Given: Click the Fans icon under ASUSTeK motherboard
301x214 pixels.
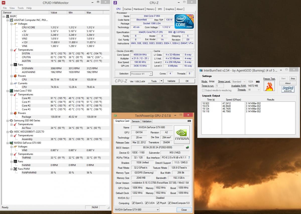Looking at the screenshot, I should [x=15, y=65].
